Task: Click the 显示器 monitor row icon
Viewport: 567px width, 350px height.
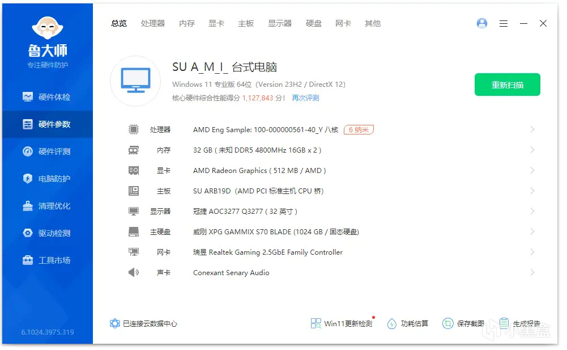Action: point(134,211)
